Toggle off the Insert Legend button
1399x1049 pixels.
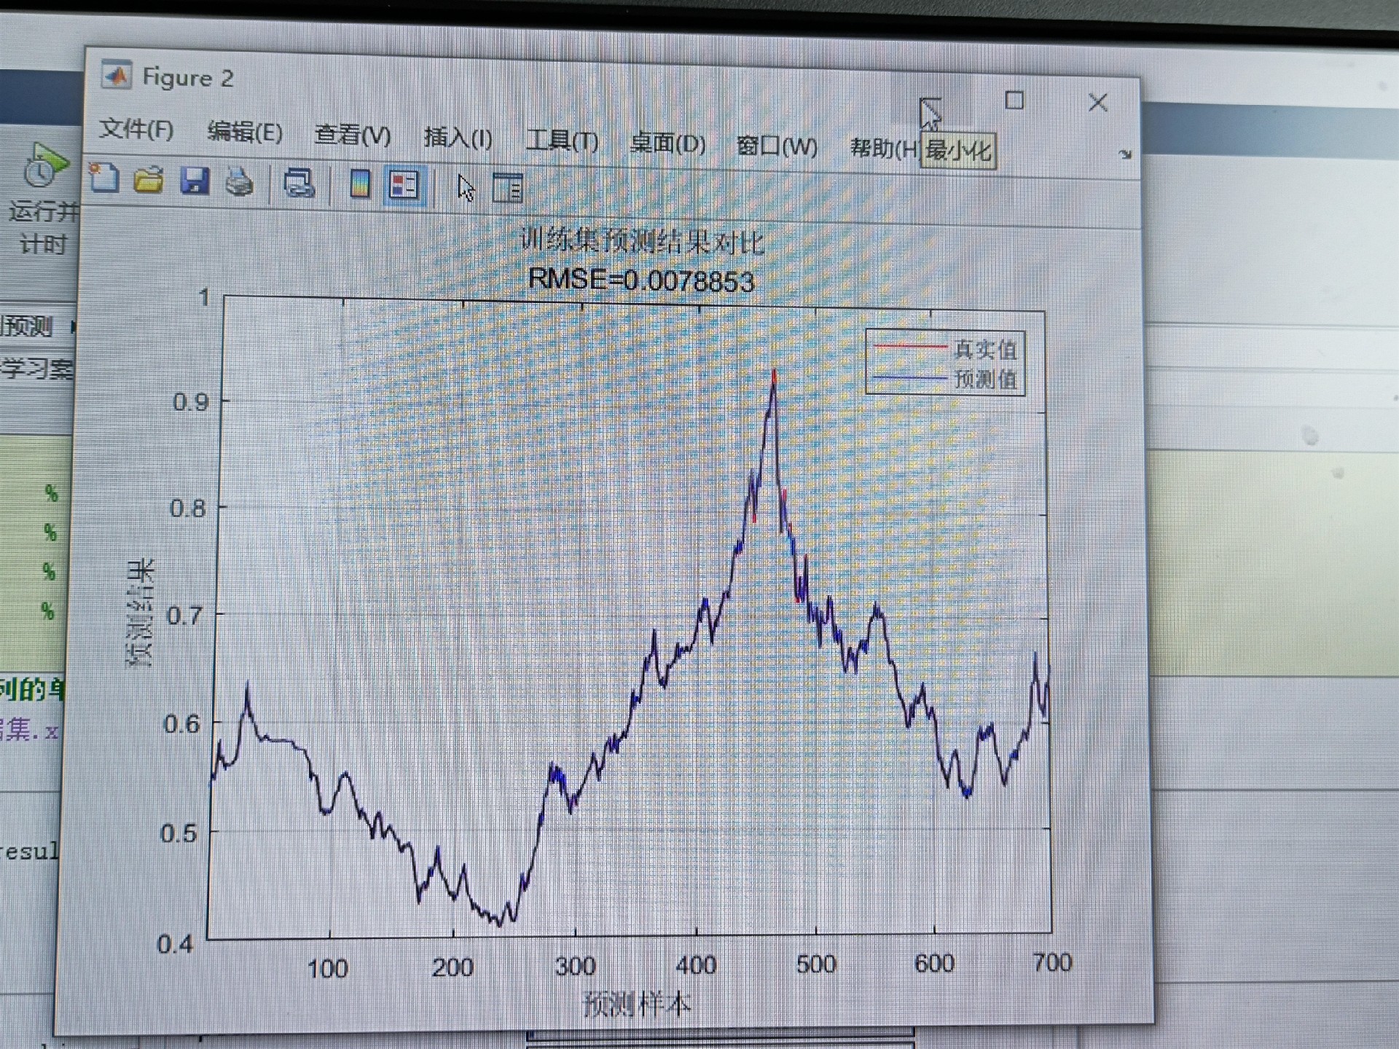click(x=404, y=186)
